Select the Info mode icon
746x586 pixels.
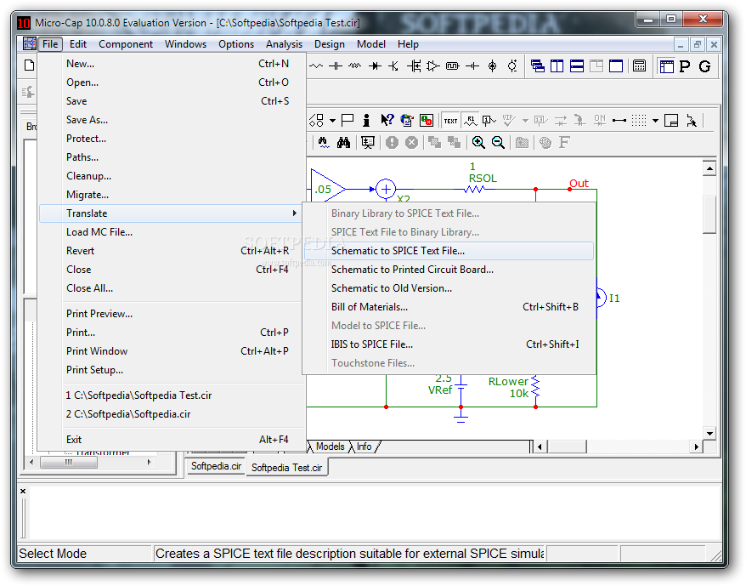pos(366,120)
